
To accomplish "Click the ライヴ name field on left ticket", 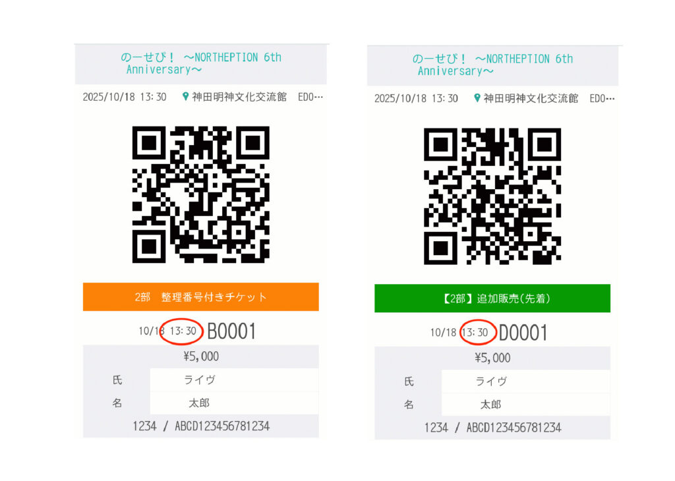I will click(x=234, y=380).
